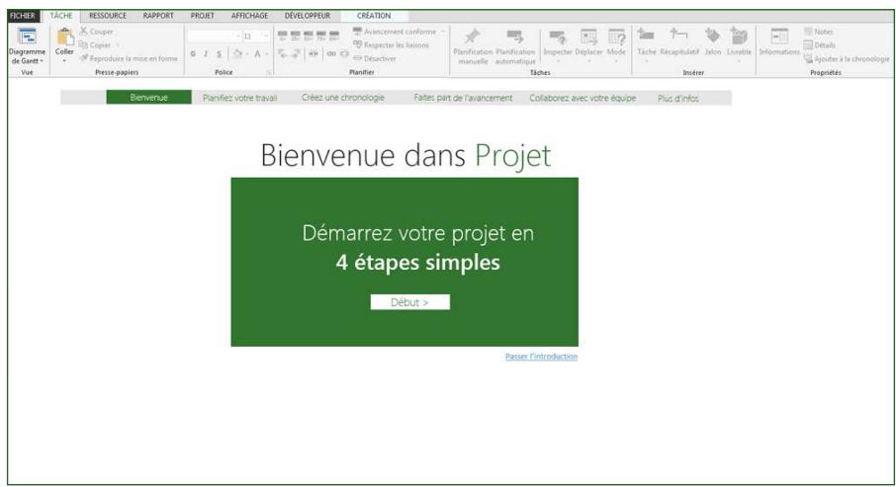Click Respecter les liaisons
The width and height of the screenshot is (896, 487).
391,44
